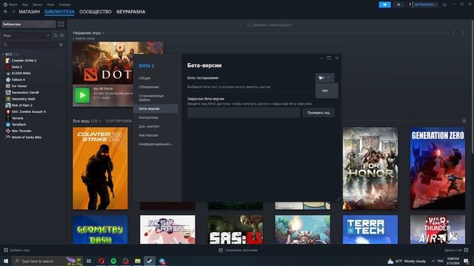This screenshot has height=266, width=474.
Task: Open the СООБЩЕСТВО community tab
Action: coord(96,12)
